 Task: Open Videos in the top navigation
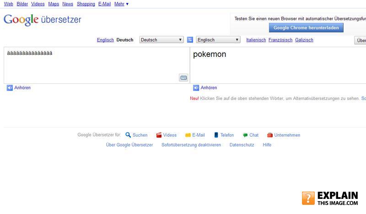38,4
